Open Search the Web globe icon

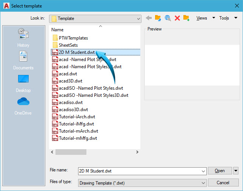[x=168, y=18]
